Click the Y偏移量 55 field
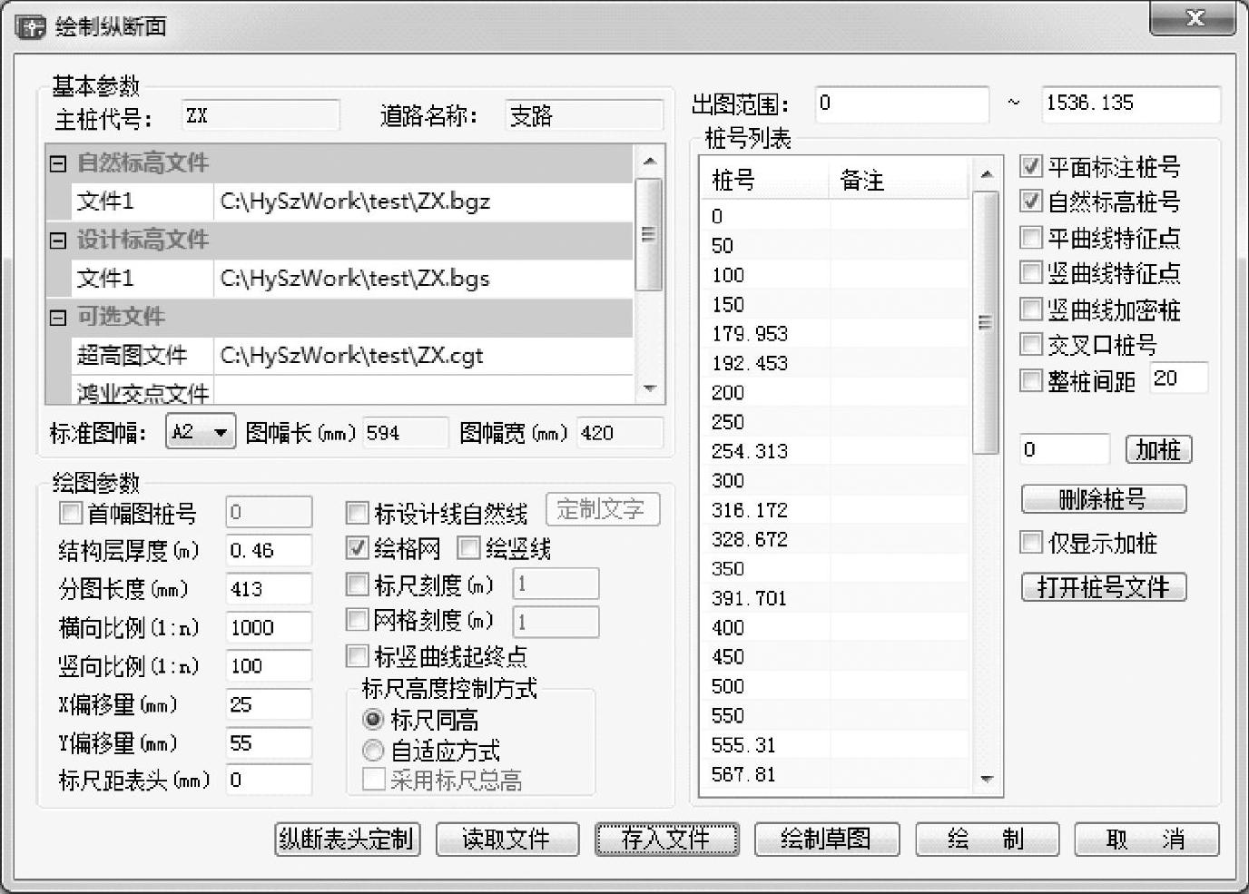 point(269,742)
